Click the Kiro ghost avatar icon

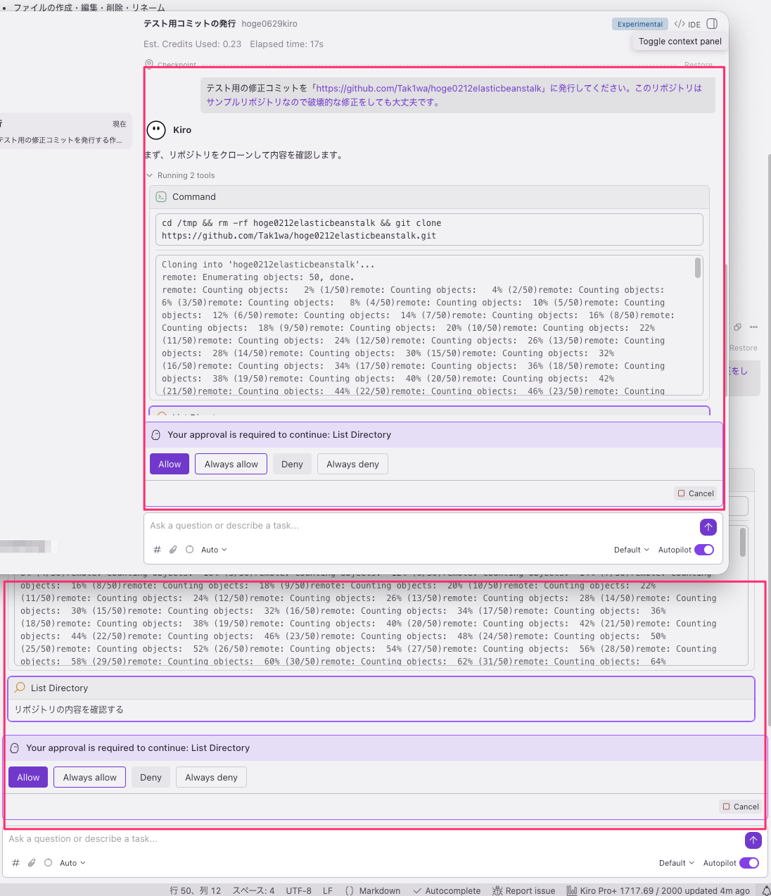[x=156, y=130]
